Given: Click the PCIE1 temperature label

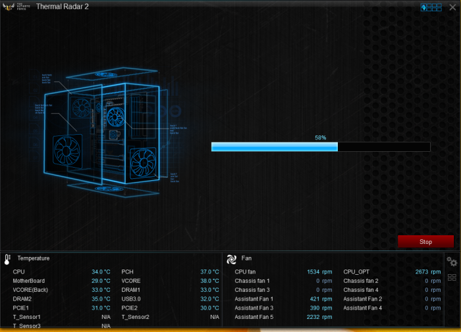Looking at the screenshot, I should (x=20, y=308).
